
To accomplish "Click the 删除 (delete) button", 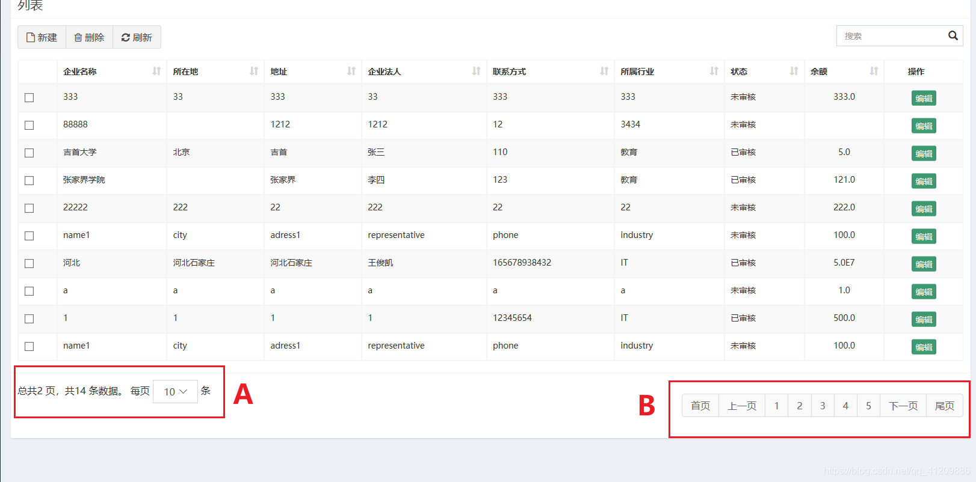I will point(89,37).
